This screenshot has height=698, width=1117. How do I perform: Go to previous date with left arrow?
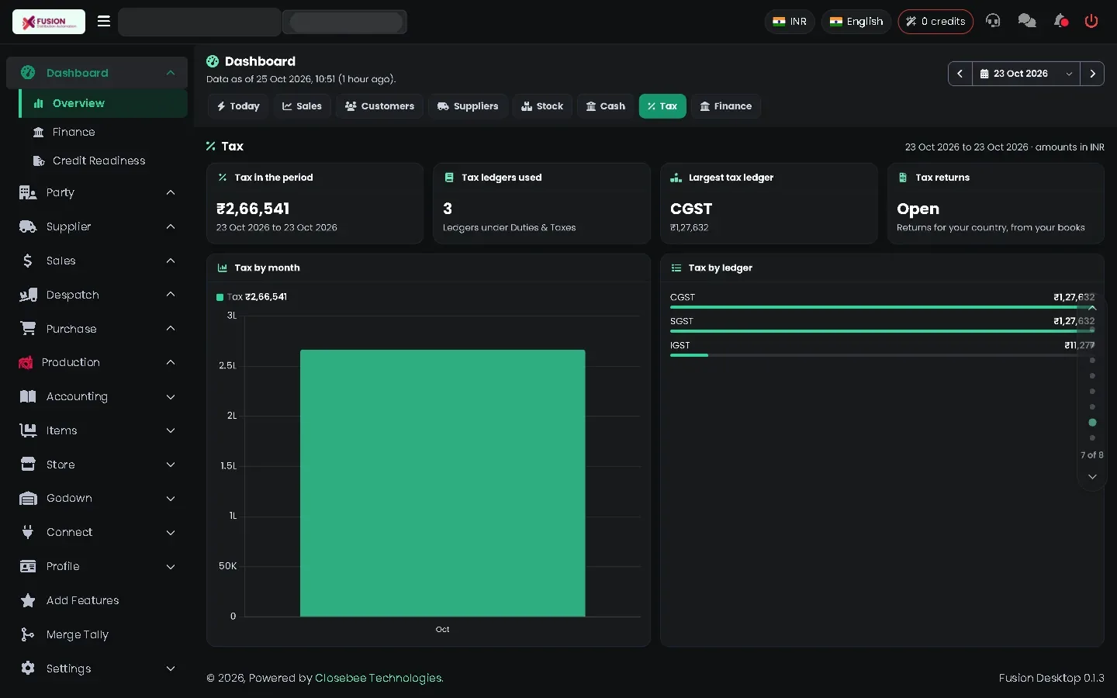[x=960, y=74]
